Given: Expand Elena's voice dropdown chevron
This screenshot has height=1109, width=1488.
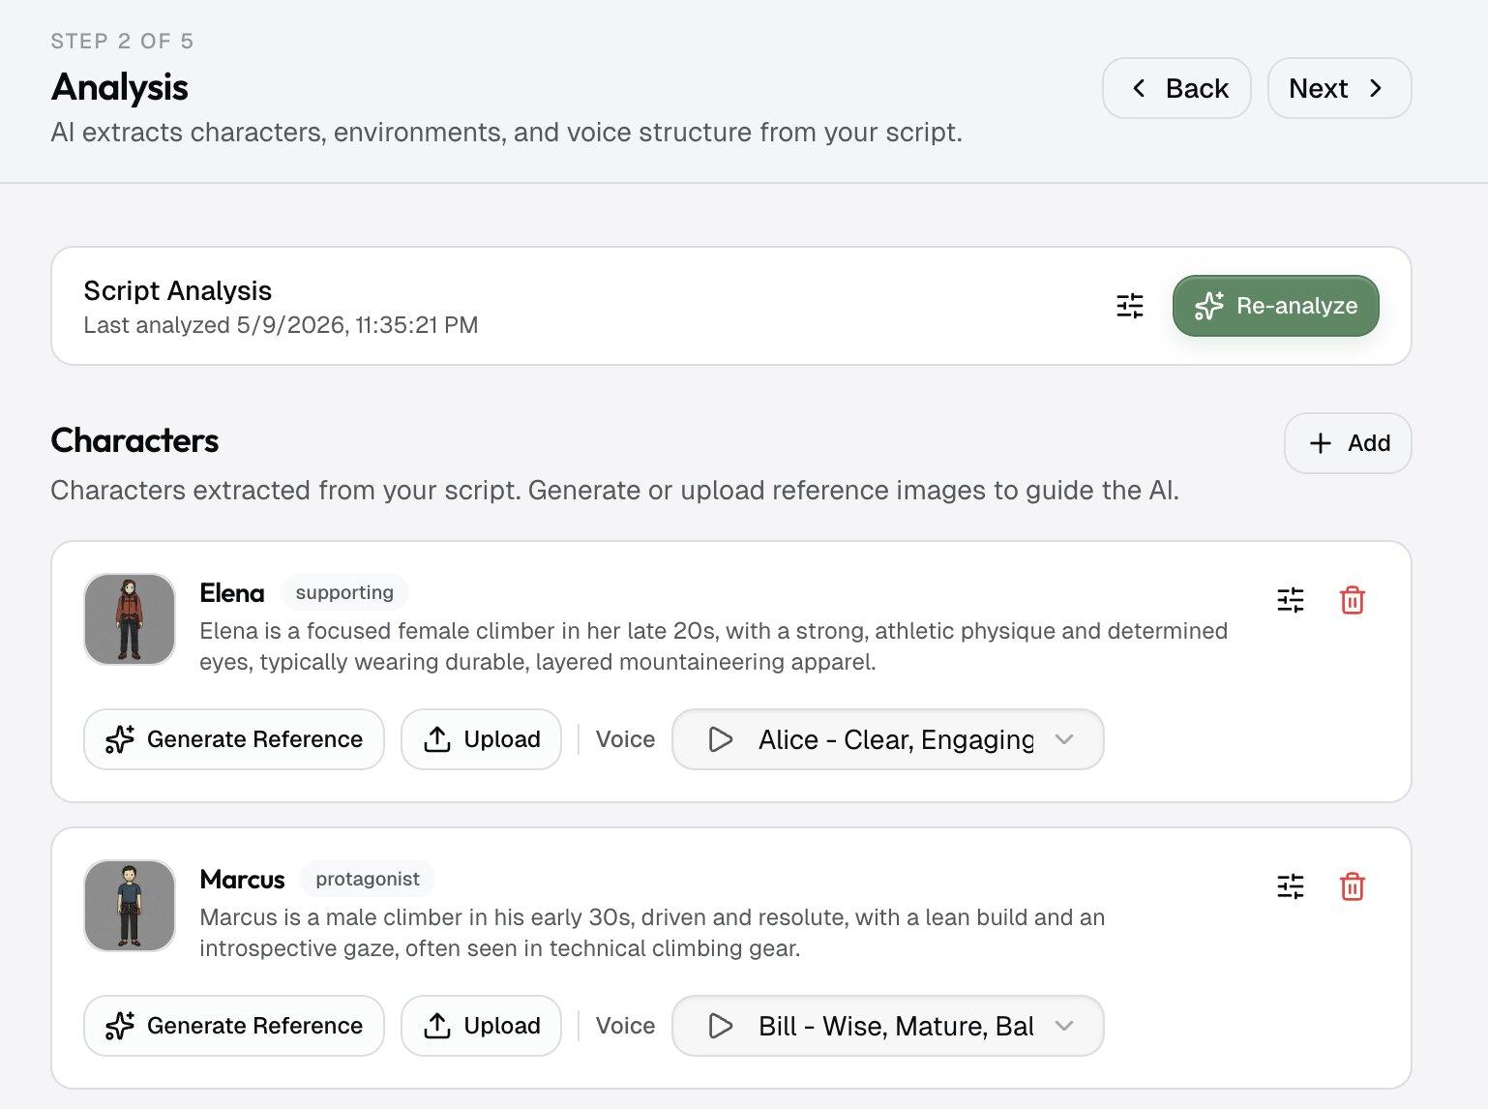Looking at the screenshot, I should click(1064, 739).
